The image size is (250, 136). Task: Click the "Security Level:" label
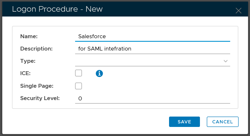coord(40,98)
